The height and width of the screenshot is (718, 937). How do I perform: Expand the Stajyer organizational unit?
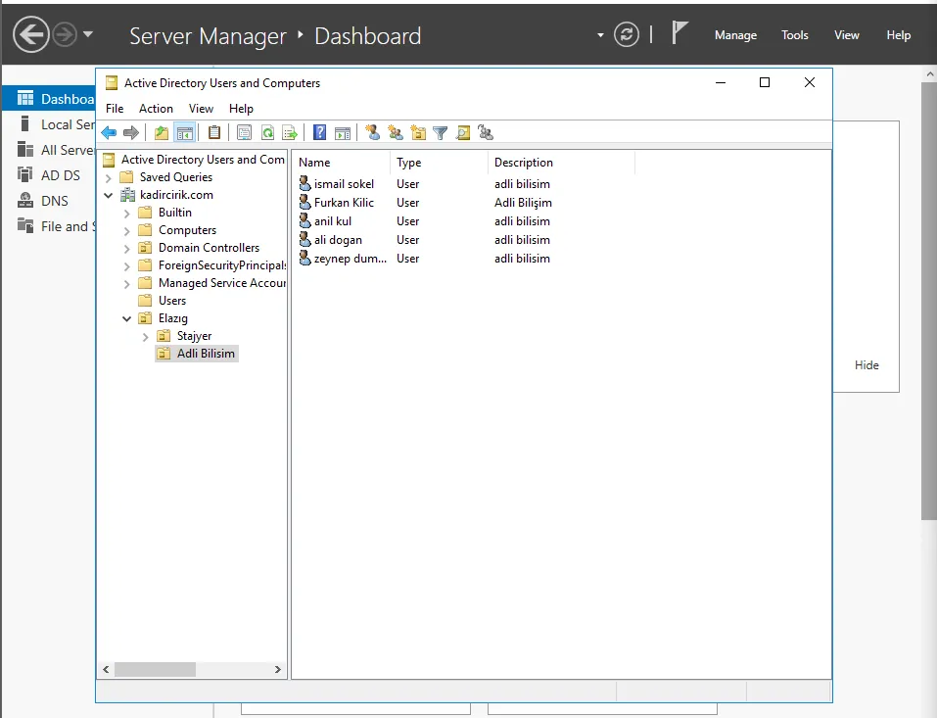pos(145,337)
